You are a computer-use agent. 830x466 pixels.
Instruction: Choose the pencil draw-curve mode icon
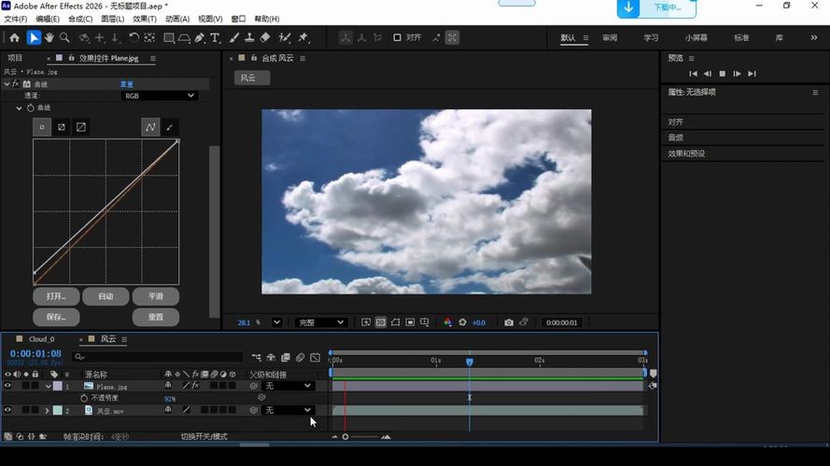point(169,127)
